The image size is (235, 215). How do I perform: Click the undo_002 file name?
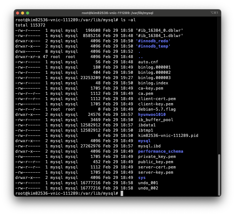click(148, 188)
